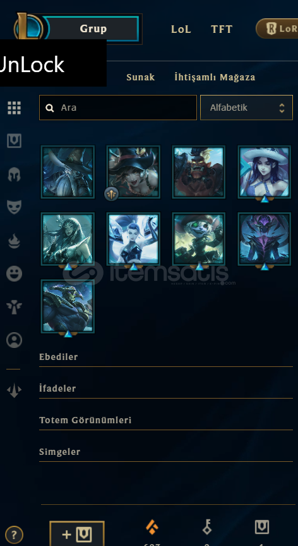
Task: Open the İhtişamlı Mağaza tab
Action: point(215,77)
